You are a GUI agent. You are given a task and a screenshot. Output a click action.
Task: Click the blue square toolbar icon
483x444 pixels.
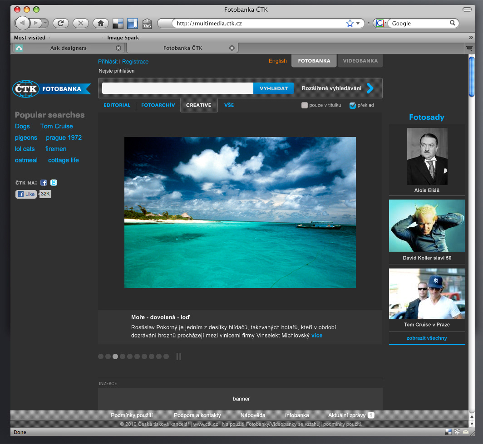tap(133, 24)
